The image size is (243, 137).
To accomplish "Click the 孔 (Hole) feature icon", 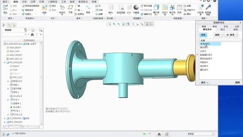I will tap(97, 6).
